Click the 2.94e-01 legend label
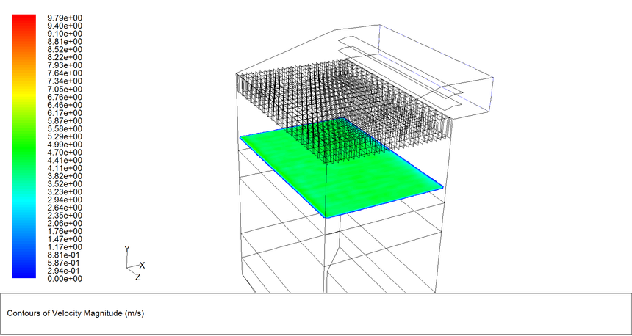632x336 pixels. (x=65, y=271)
